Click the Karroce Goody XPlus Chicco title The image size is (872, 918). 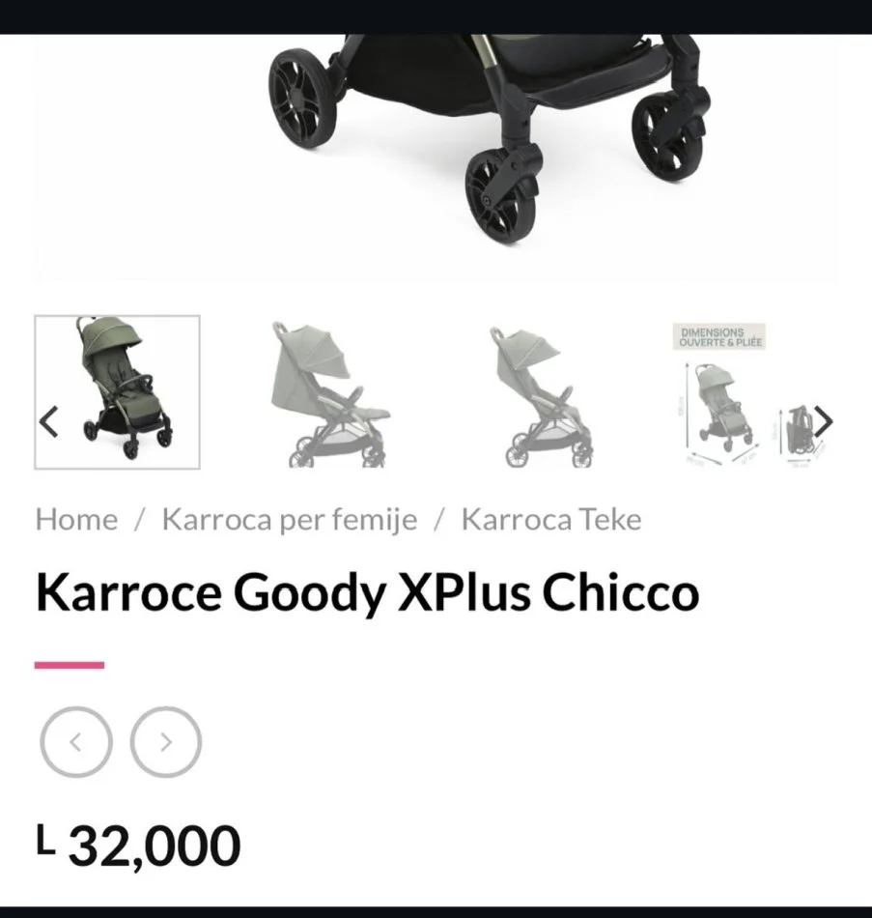(368, 593)
